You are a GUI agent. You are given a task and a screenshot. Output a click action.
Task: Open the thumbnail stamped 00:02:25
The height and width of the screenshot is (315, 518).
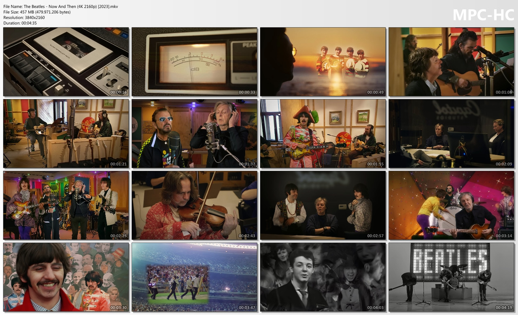coord(66,205)
